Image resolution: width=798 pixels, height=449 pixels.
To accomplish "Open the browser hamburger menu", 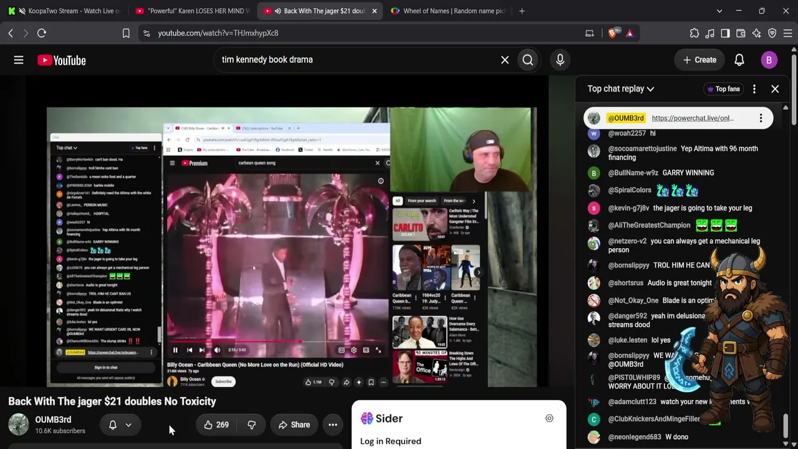I will point(787,33).
